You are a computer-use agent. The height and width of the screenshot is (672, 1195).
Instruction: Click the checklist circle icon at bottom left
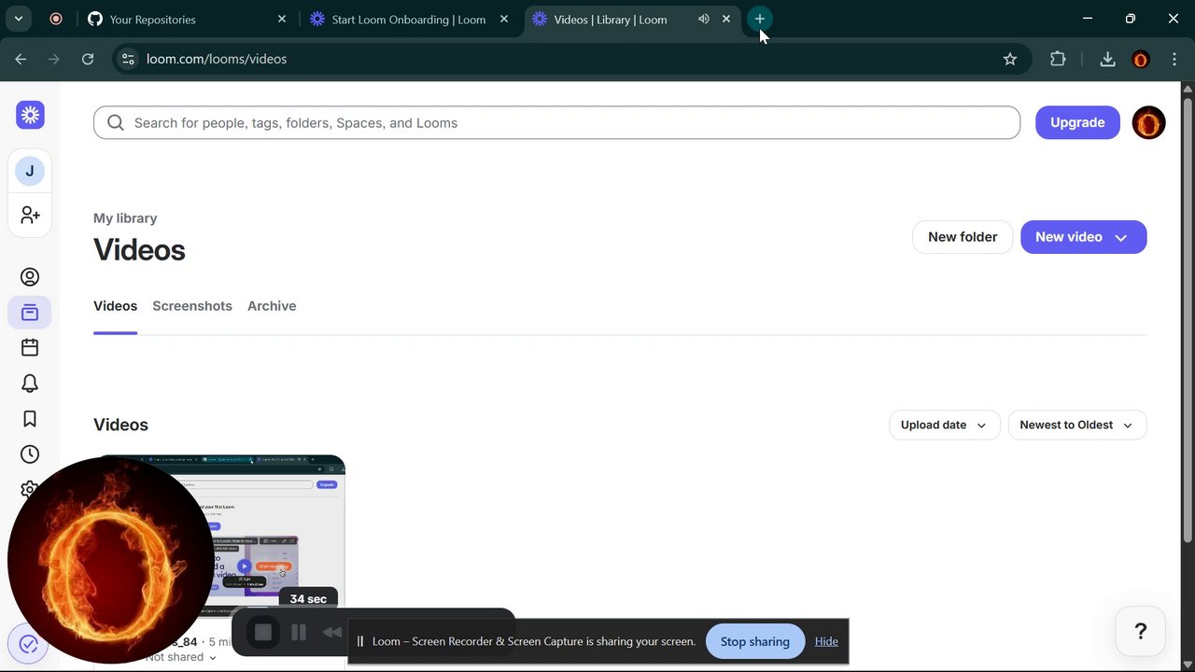click(x=28, y=644)
